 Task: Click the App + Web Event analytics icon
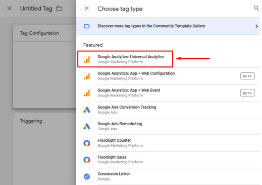tap(87, 93)
